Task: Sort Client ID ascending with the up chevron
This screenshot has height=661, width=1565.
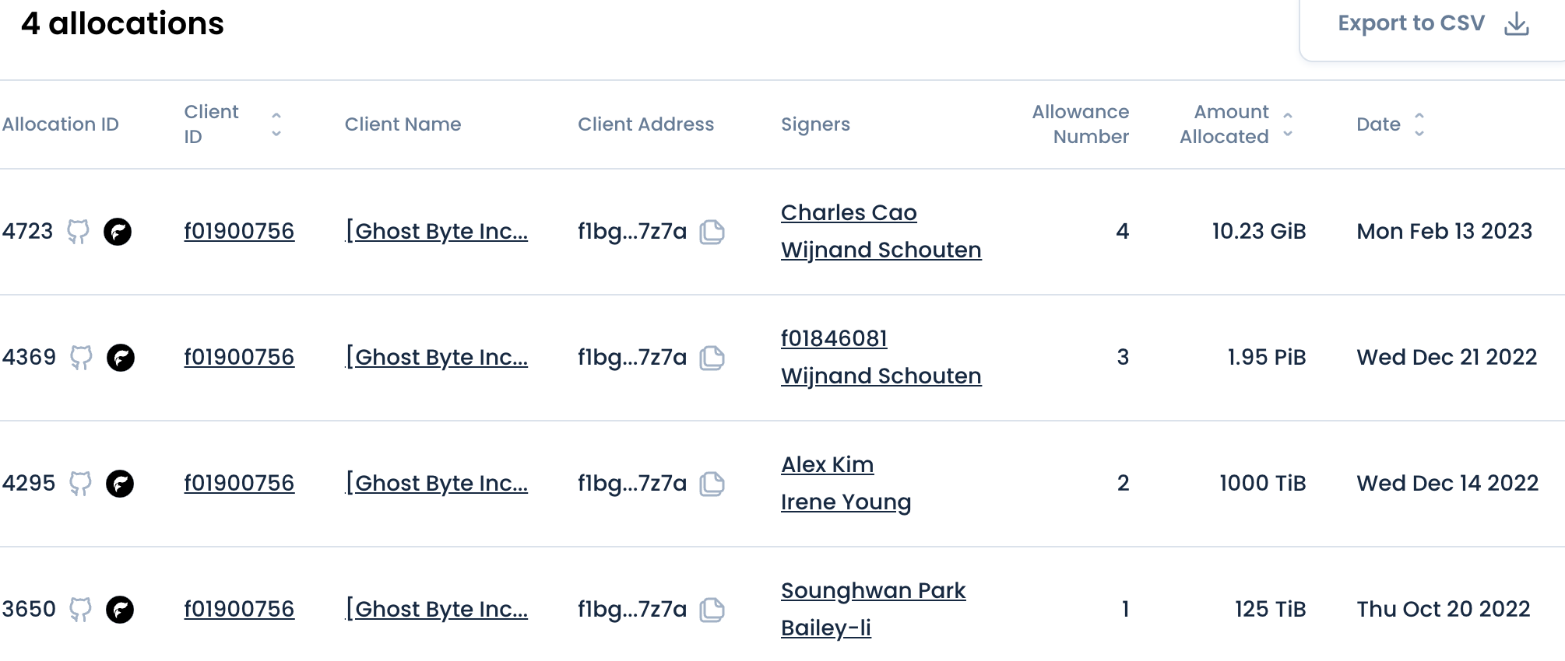Action: (276, 115)
